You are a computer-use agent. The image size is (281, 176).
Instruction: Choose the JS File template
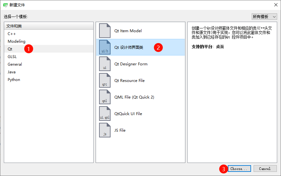[x=140, y=130]
